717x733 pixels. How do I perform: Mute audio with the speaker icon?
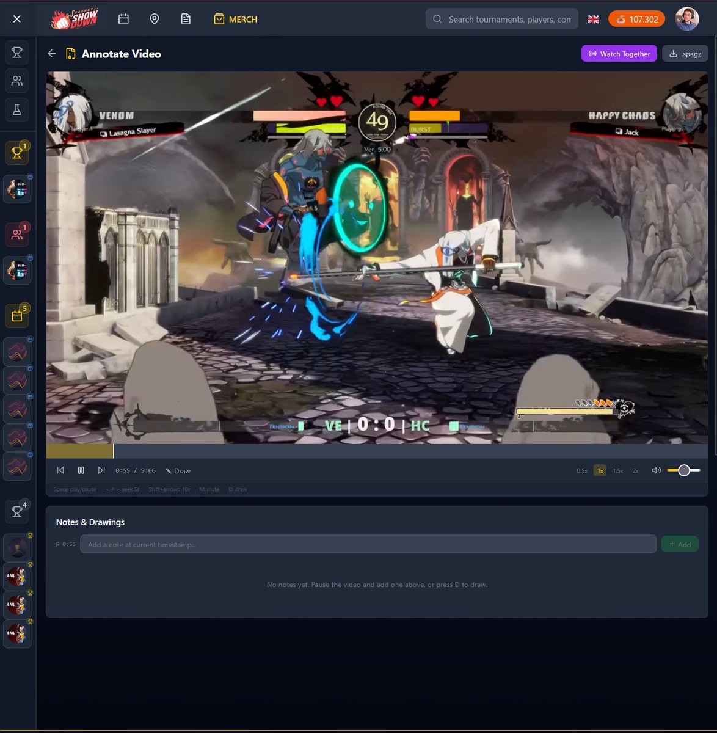point(656,470)
